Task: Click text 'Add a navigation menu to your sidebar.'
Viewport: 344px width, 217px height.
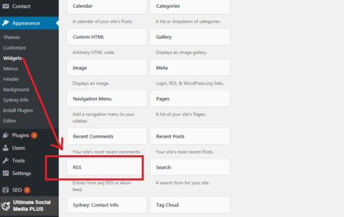Action: (104, 118)
